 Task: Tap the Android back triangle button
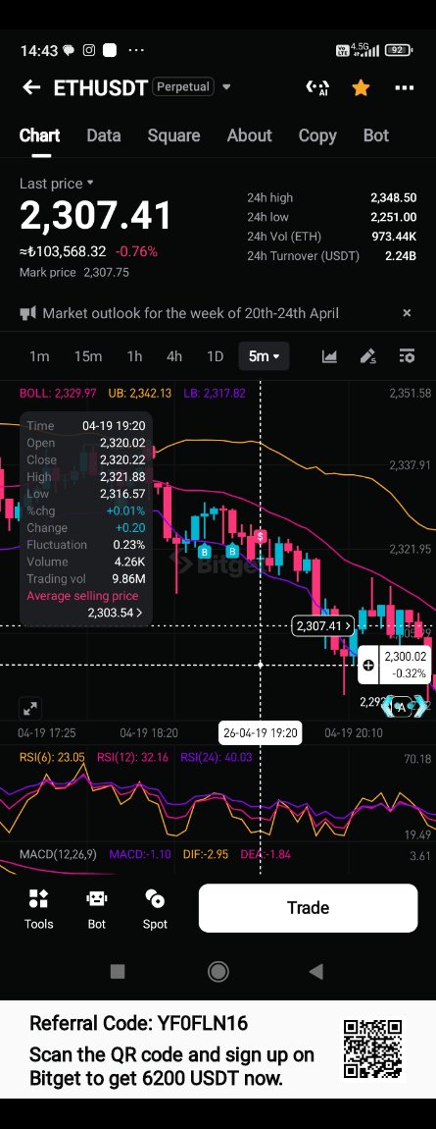pos(315,971)
